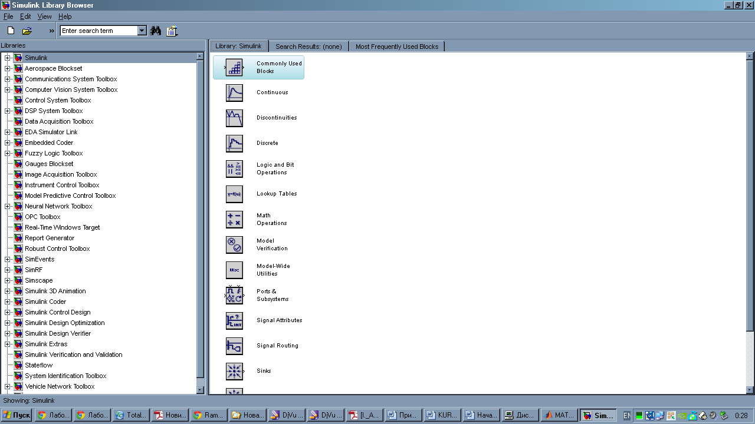
Task: Select Embedded Coder in tree
Action: click(x=49, y=143)
